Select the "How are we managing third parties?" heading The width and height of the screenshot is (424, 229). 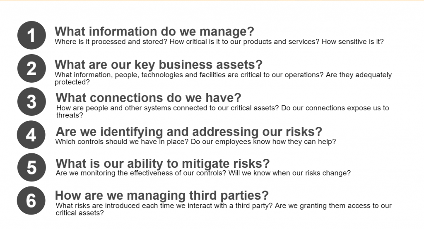pyautogui.click(x=162, y=195)
